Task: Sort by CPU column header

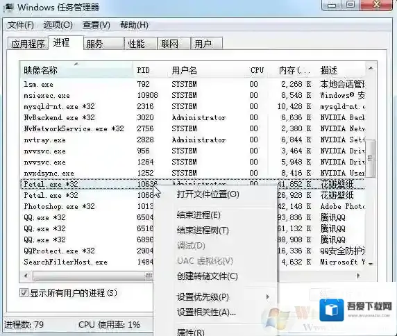Action: 257,70
